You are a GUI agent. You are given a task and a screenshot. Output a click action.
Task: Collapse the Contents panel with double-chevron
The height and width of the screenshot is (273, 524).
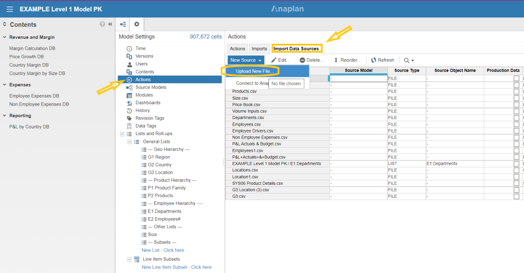point(110,24)
